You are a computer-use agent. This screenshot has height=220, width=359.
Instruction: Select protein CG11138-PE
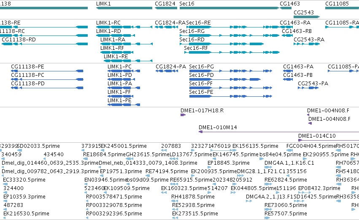(x=27, y=67)
